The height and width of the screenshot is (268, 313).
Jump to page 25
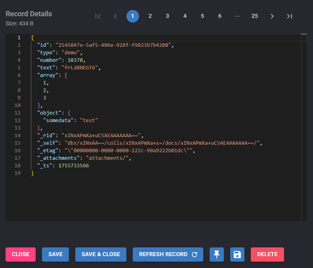255,16
